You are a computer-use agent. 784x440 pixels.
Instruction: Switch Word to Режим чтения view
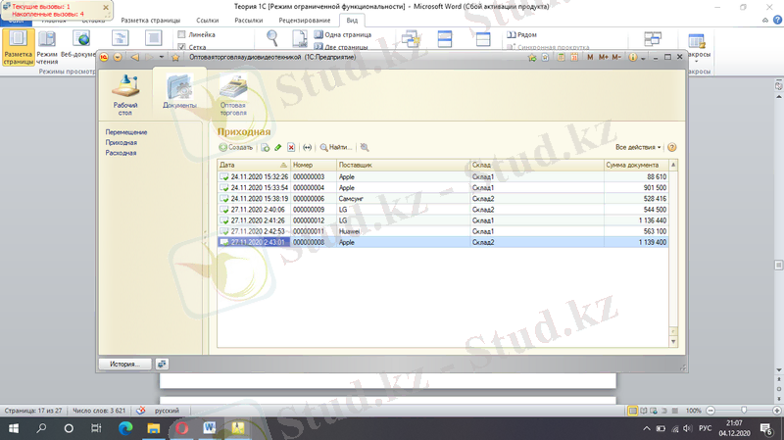point(47,47)
